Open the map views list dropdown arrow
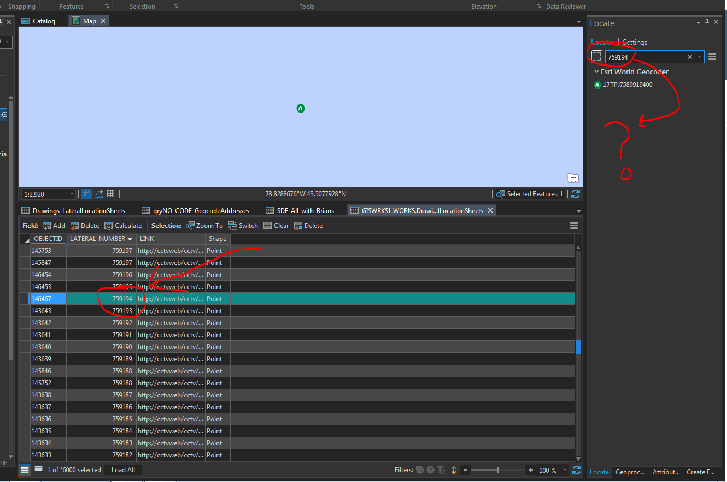727x482 pixels. click(x=579, y=21)
